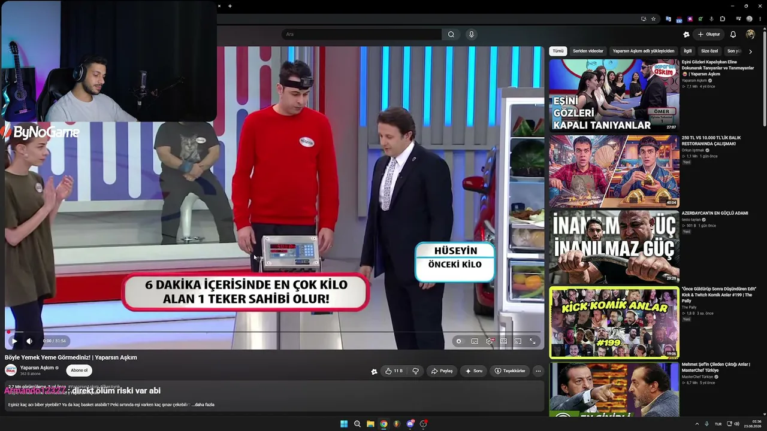Mute the video volume icon
The width and height of the screenshot is (767, 431).
click(x=29, y=341)
